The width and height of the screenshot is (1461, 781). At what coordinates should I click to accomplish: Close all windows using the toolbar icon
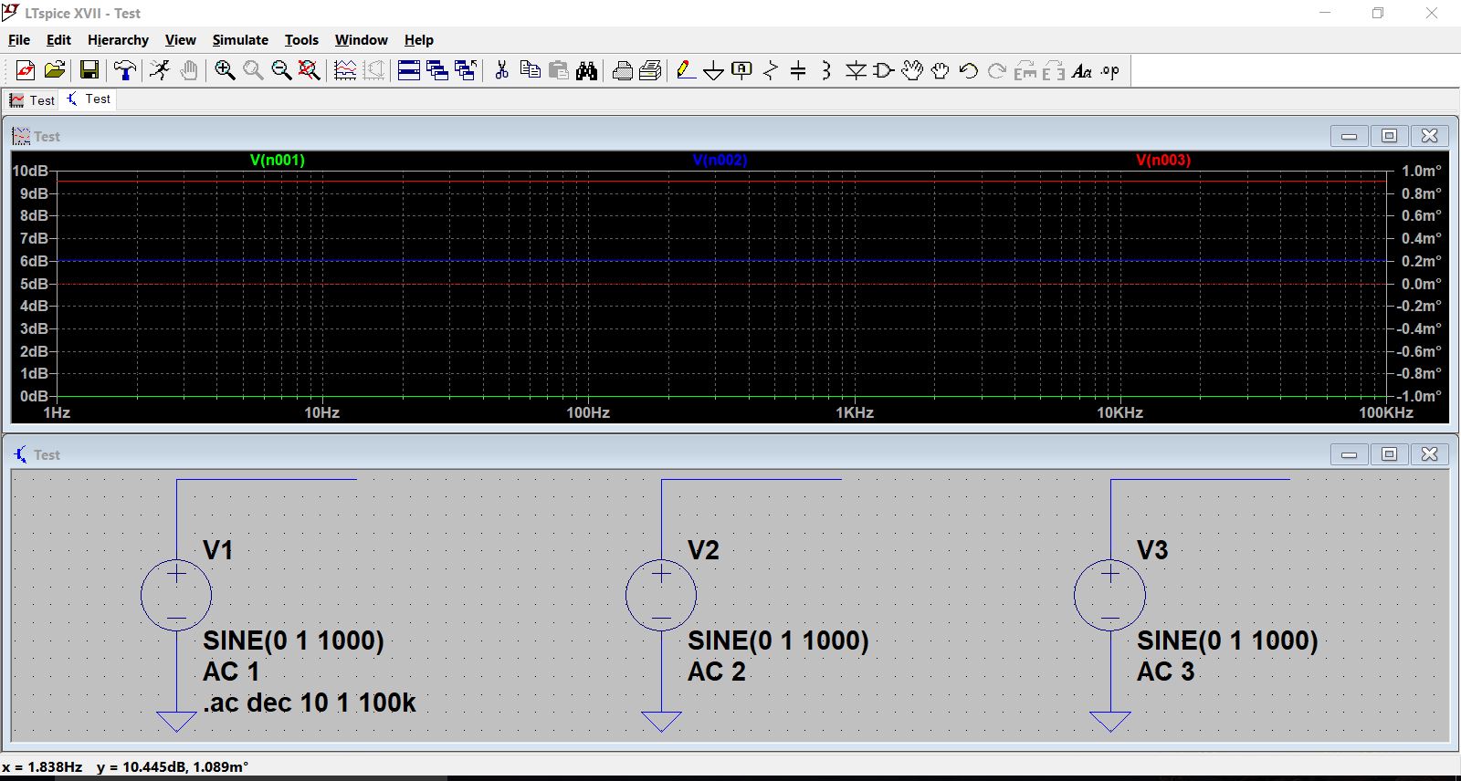[466, 70]
